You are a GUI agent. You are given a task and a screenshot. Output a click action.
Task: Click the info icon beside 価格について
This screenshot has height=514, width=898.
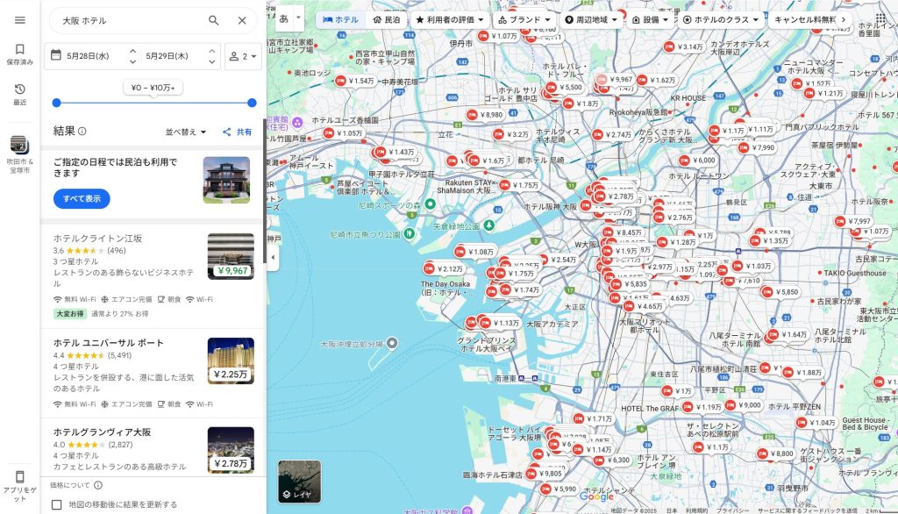tap(98, 485)
